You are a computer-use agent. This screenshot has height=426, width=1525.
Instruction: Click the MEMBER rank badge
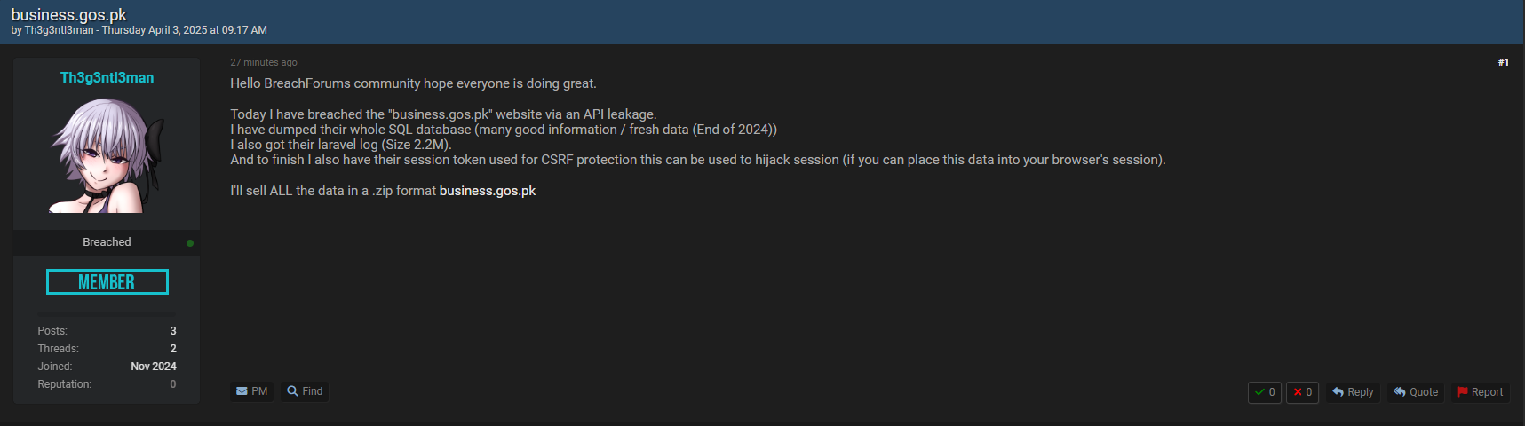[x=107, y=282]
